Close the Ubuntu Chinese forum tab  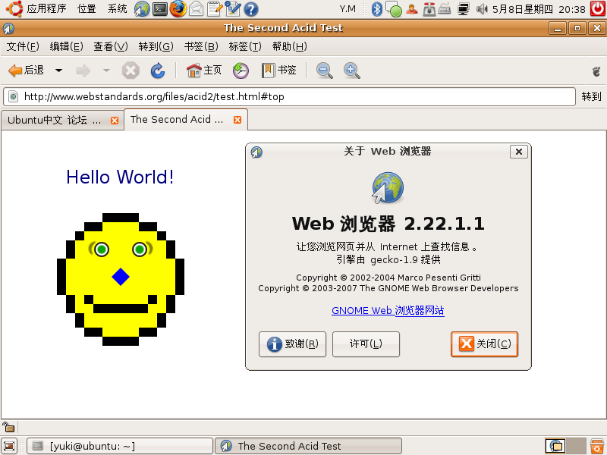pyautogui.click(x=115, y=121)
